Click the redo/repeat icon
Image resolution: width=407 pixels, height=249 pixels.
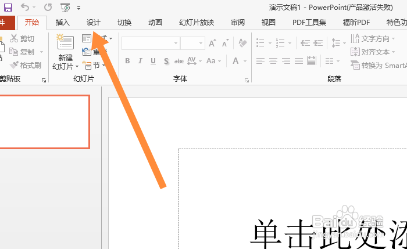48,7
